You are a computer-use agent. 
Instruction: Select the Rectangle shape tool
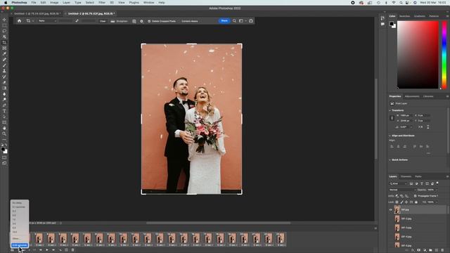pos(4,122)
